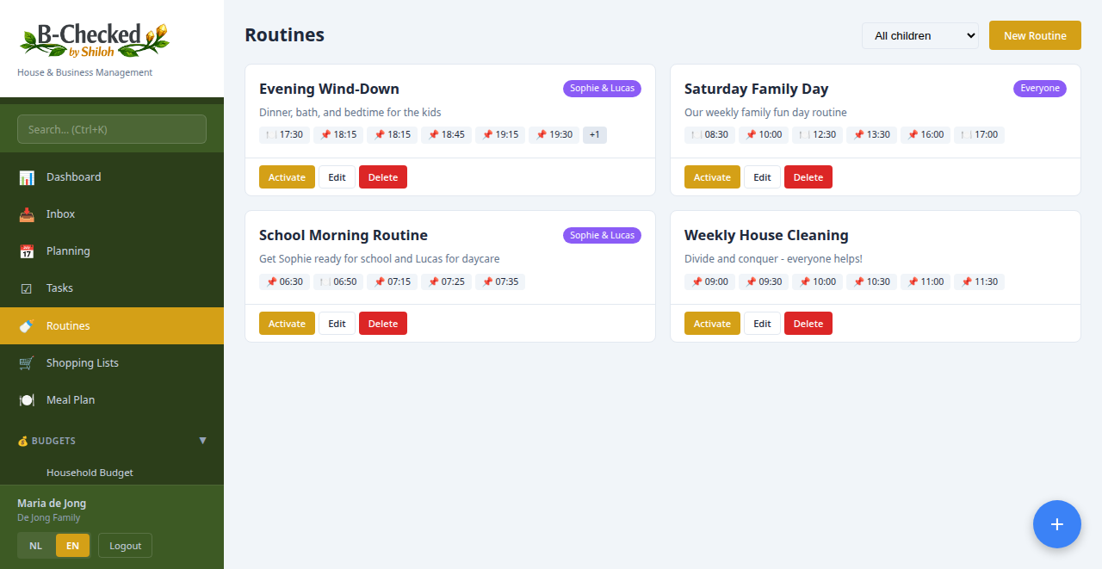Image resolution: width=1102 pixels, height=569 pixels.
Task: Activate the School Morning Routine
Action: [287, 323]
